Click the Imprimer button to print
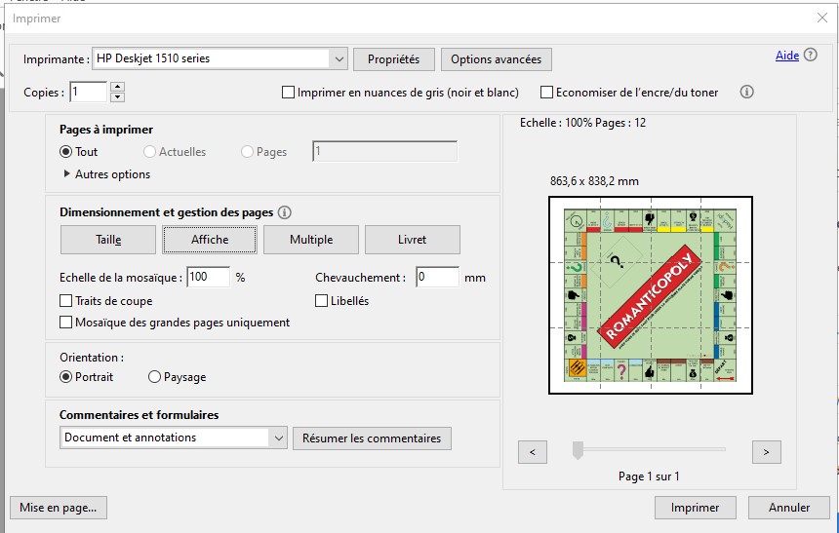This screenshot has height=533, width=839. (x=695, y=508)
